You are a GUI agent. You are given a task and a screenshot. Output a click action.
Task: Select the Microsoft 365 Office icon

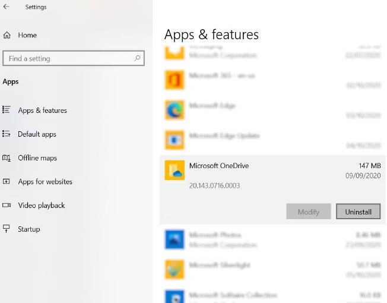click(x=175, y=80)
